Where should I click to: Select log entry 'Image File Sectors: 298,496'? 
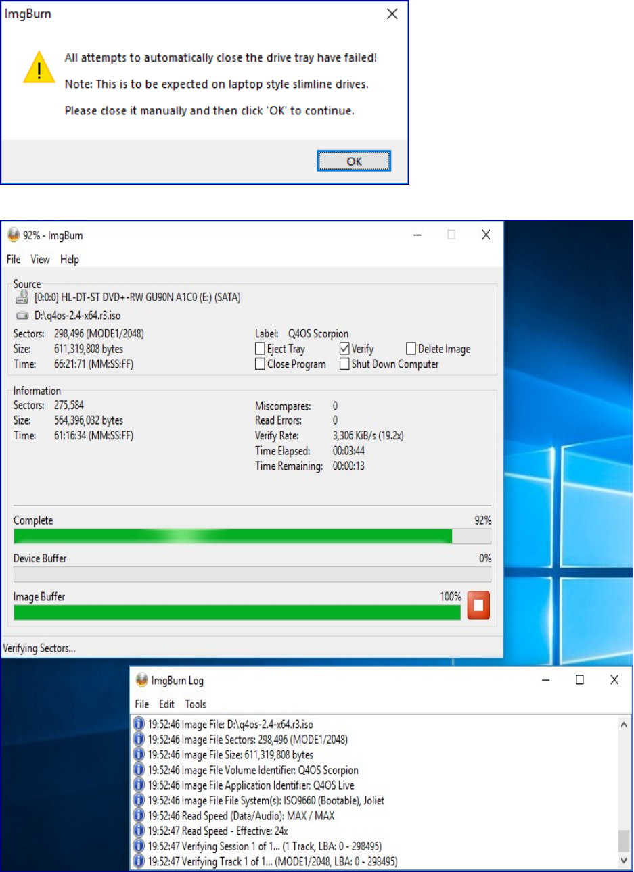tap(248, 740)
